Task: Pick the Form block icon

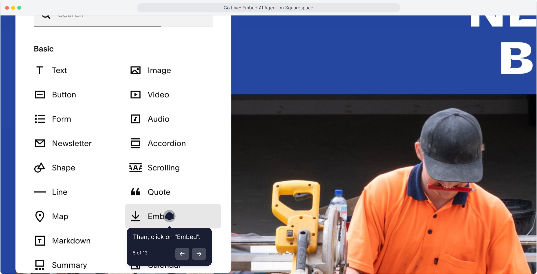Action: click(40, 119)
